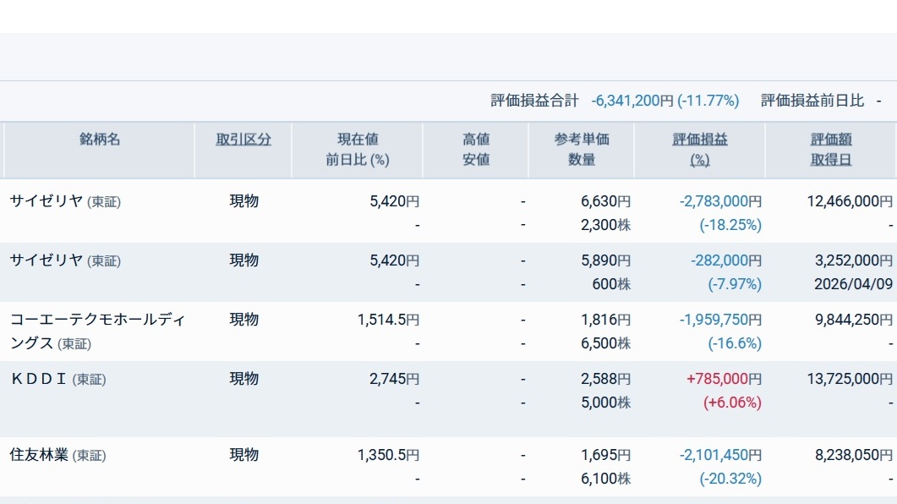Click the acquisition date 2026/04/09
This screenshot has height=504, width=897.
pos(854,284)
